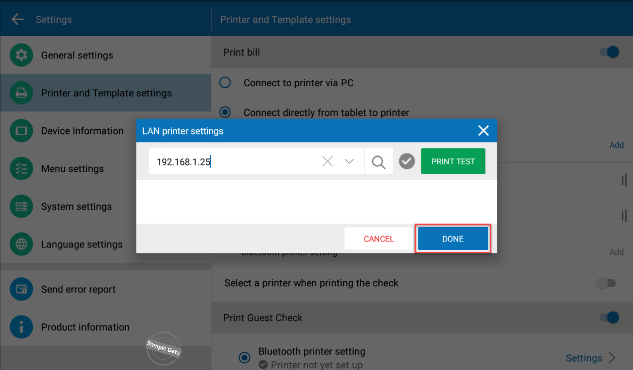The image size is (633, 370).
Task: Expand the IP address dropdown arrow
Action: (x=349, y=161)
